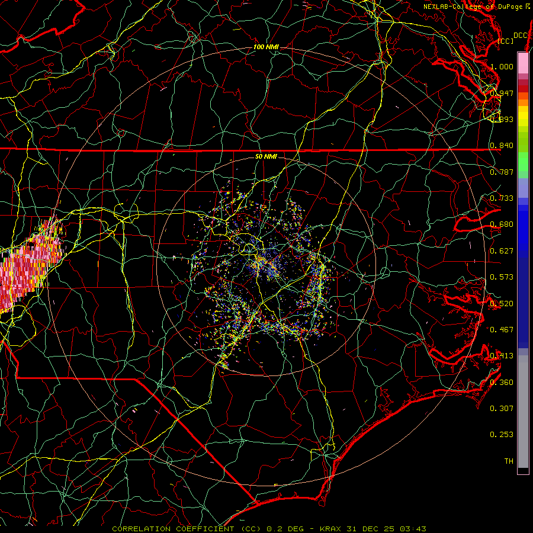Click the Correlation Coefficient KRAX caption at bottom
533x533 pixels.
pyautogui.click(x=269, y=529)
